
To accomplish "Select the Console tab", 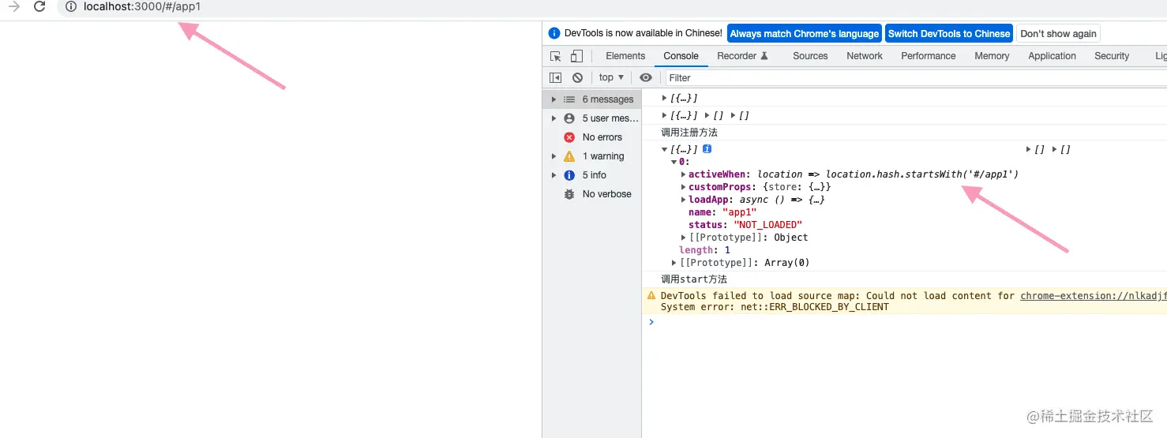I will [681, 56].
